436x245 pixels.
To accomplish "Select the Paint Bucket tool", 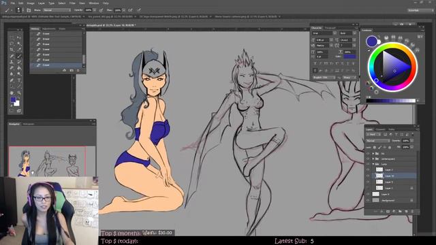I will point(18,68).
